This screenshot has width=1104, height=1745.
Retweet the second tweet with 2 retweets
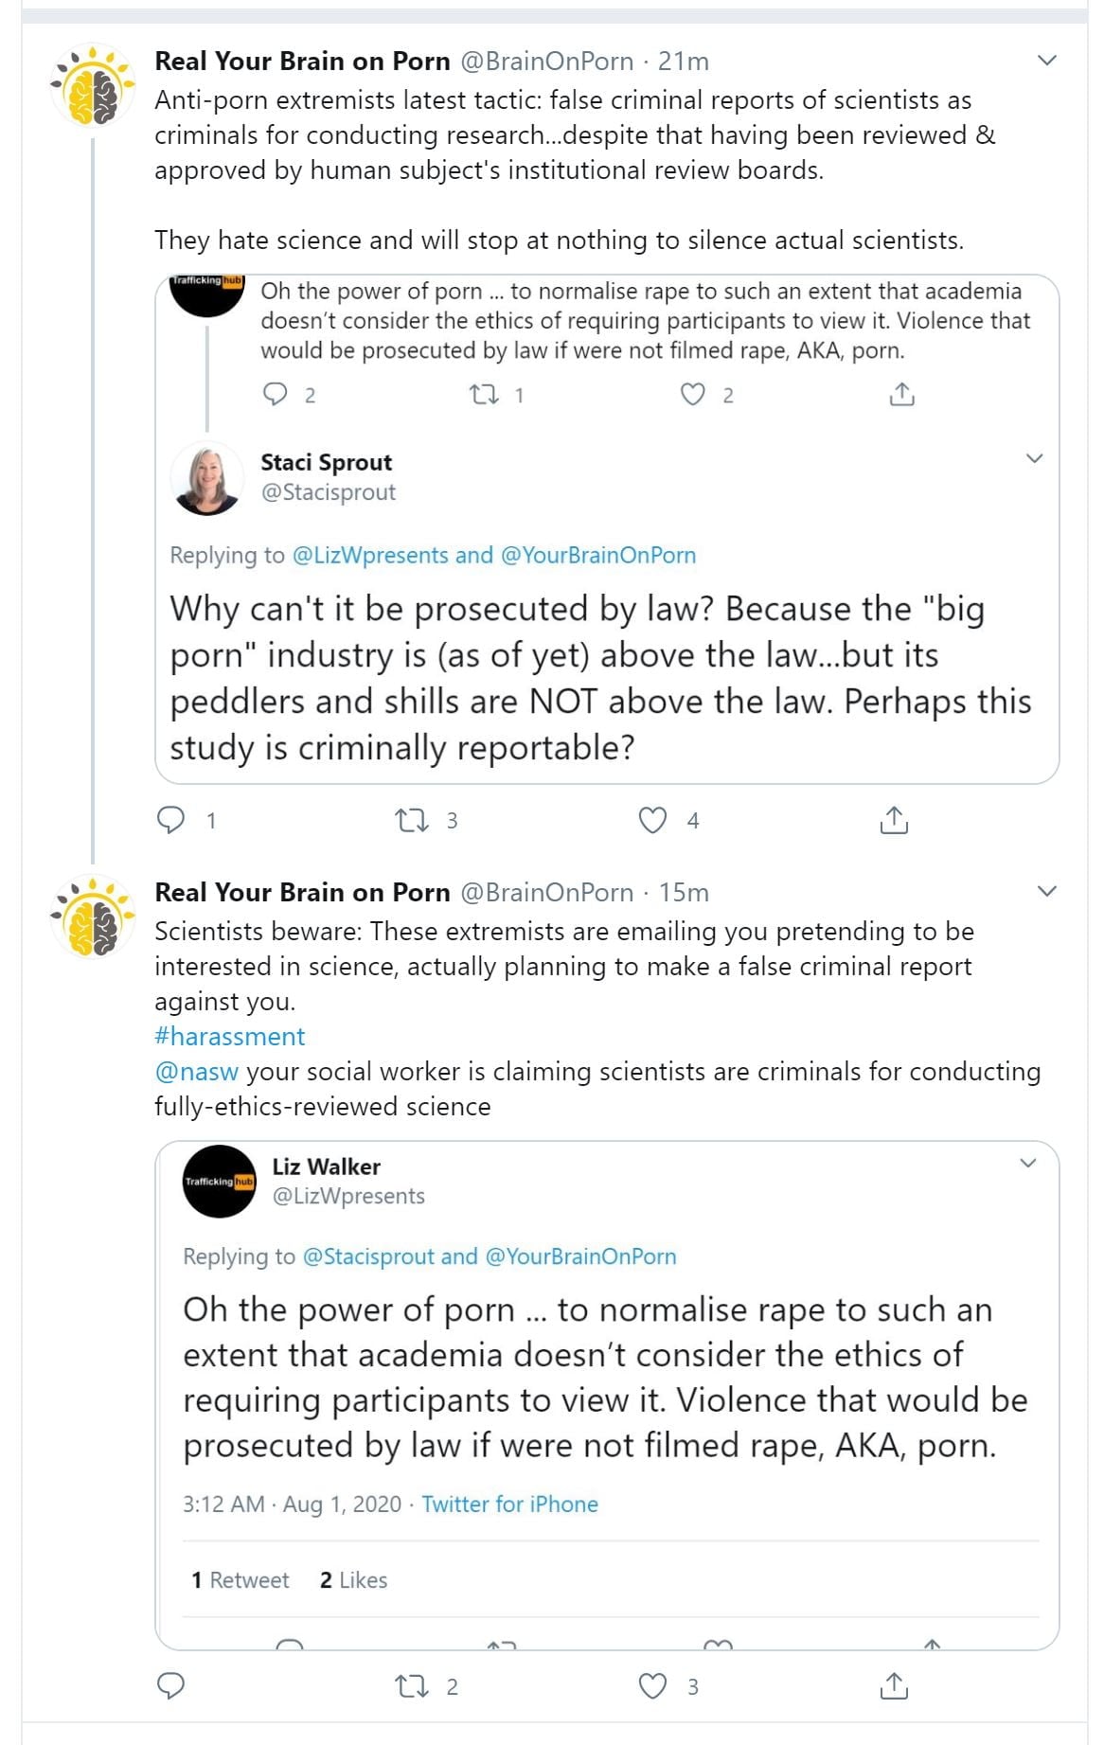(412, 1685)
